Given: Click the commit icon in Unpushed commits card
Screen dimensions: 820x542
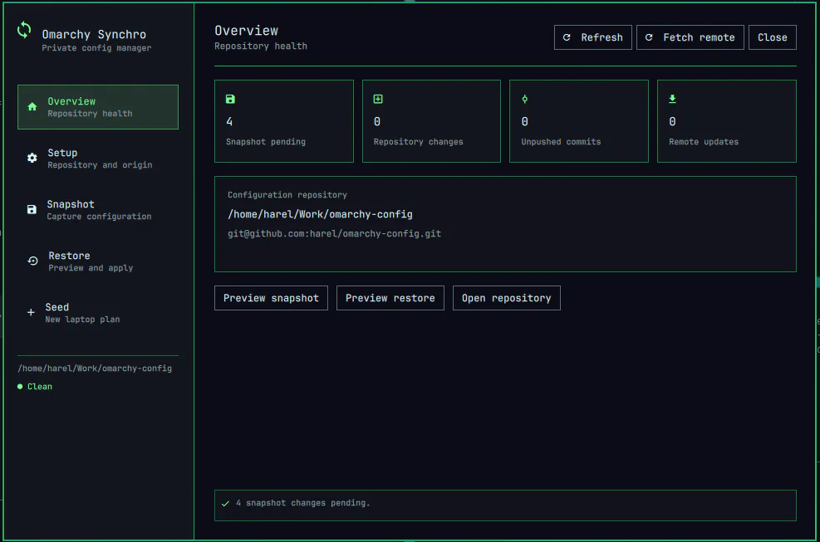Looking at the screenshot, I should tap(524, 99).
